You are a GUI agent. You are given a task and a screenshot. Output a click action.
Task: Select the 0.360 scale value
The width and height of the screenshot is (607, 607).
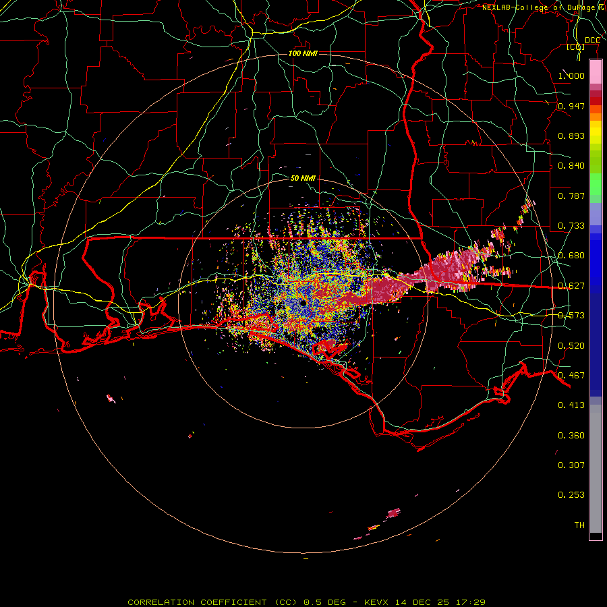point(571,436)
